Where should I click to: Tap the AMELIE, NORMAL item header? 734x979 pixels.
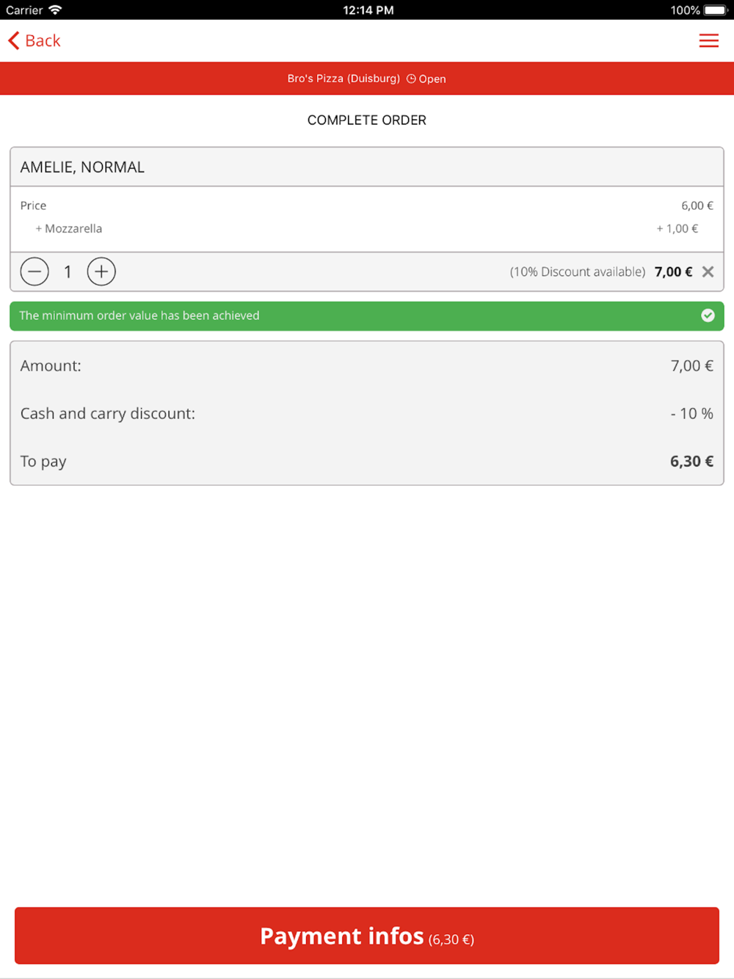367,167
